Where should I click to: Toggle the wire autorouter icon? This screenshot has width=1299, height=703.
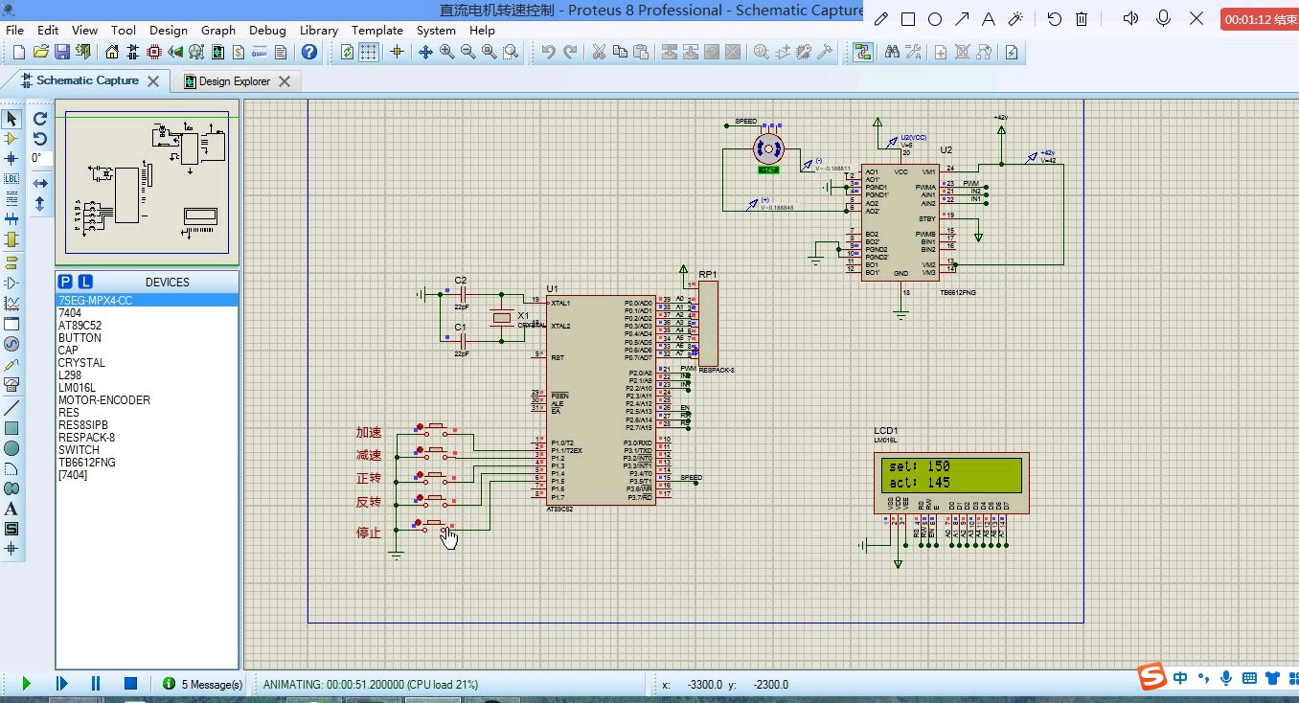(x=862, y=52)
